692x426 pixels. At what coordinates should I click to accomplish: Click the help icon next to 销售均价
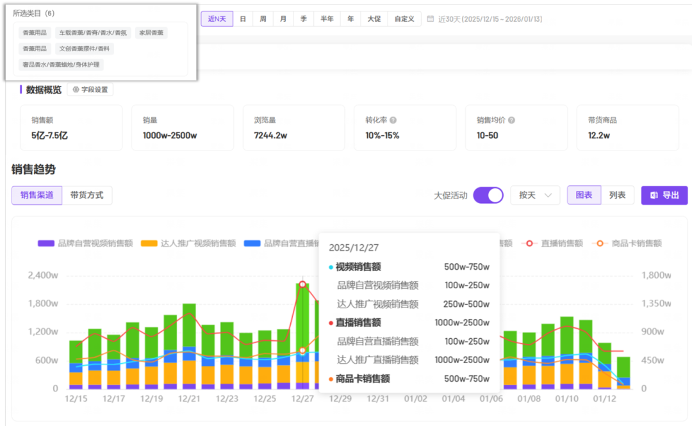(x=511, y=120)
